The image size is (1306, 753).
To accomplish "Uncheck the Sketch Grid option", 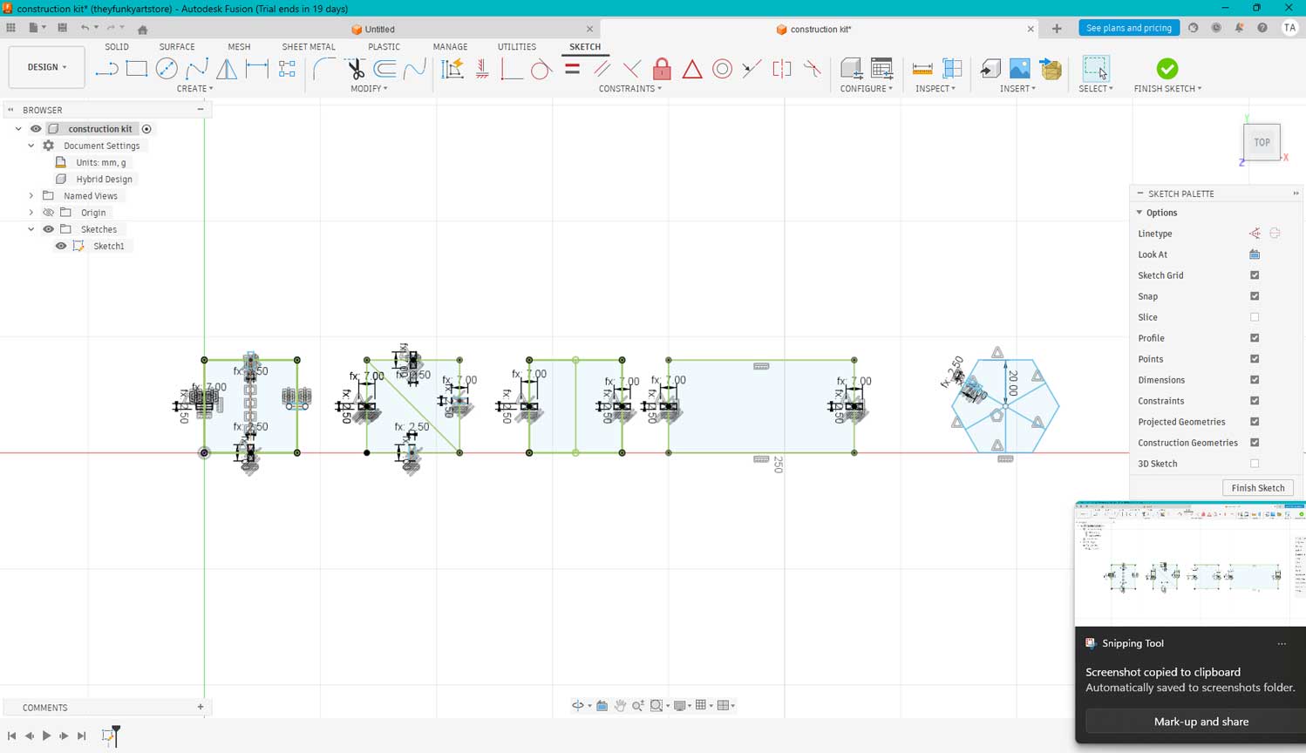I will click(1255, 275).
